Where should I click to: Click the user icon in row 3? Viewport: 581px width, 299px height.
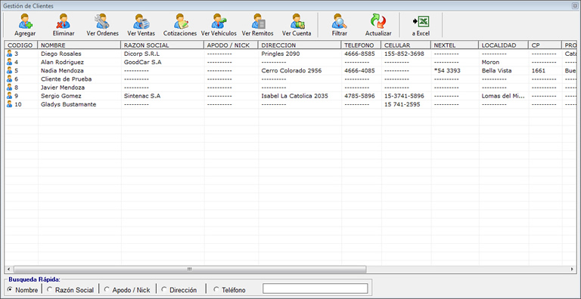(x=10, y=54)
